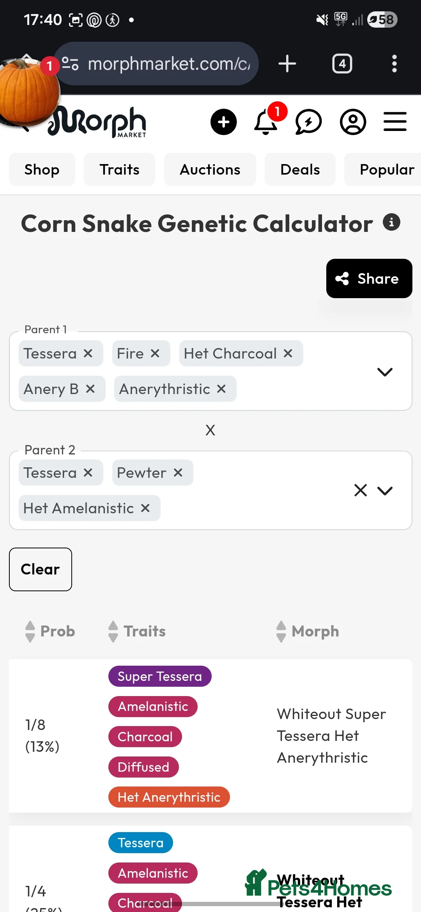Open the notifications bell
Screen dimensions: 421x912
(x=266, y=122)
